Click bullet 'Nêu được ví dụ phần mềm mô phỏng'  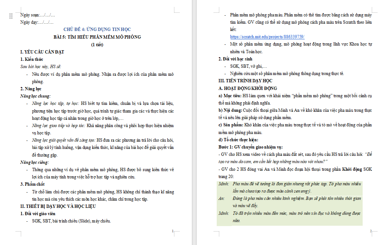103,78
